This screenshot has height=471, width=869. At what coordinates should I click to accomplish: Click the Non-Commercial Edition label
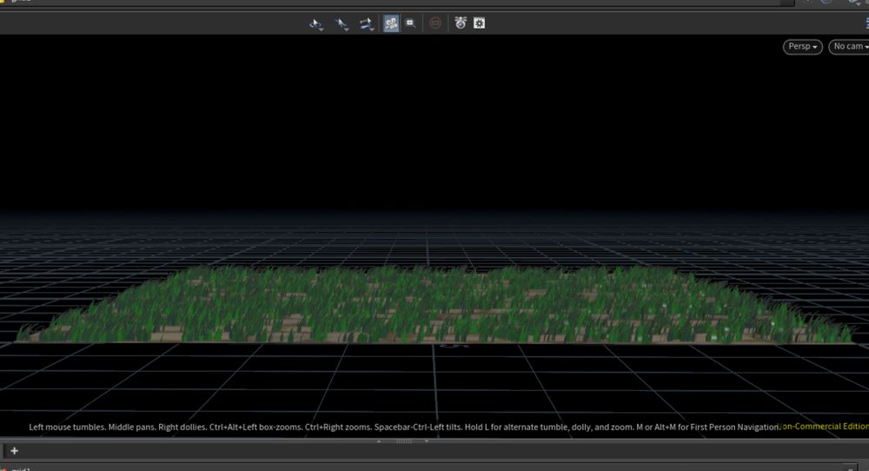(826, 427)
